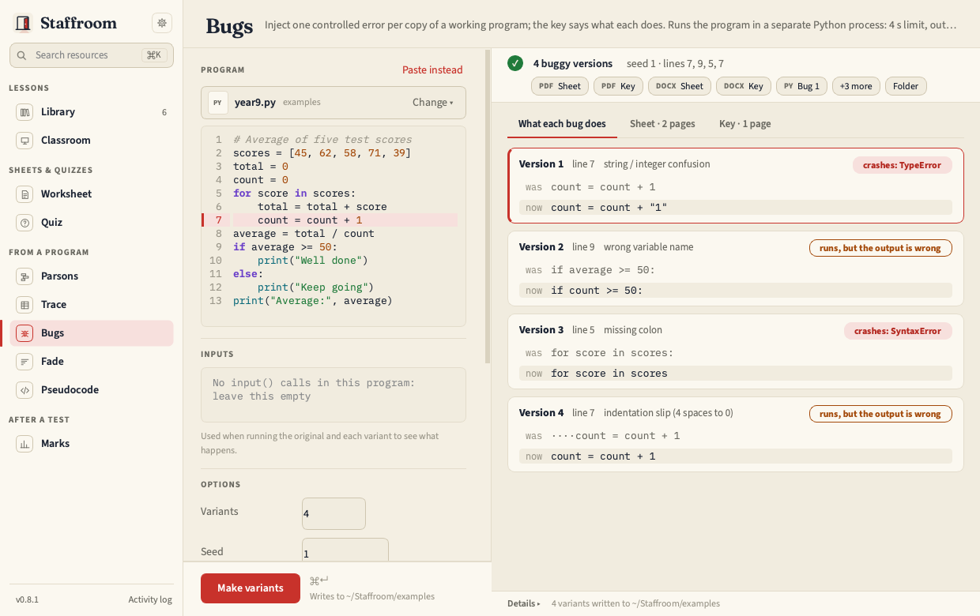Open the Activity log
The height and width of the screenshot is (616, 980).
150,599
